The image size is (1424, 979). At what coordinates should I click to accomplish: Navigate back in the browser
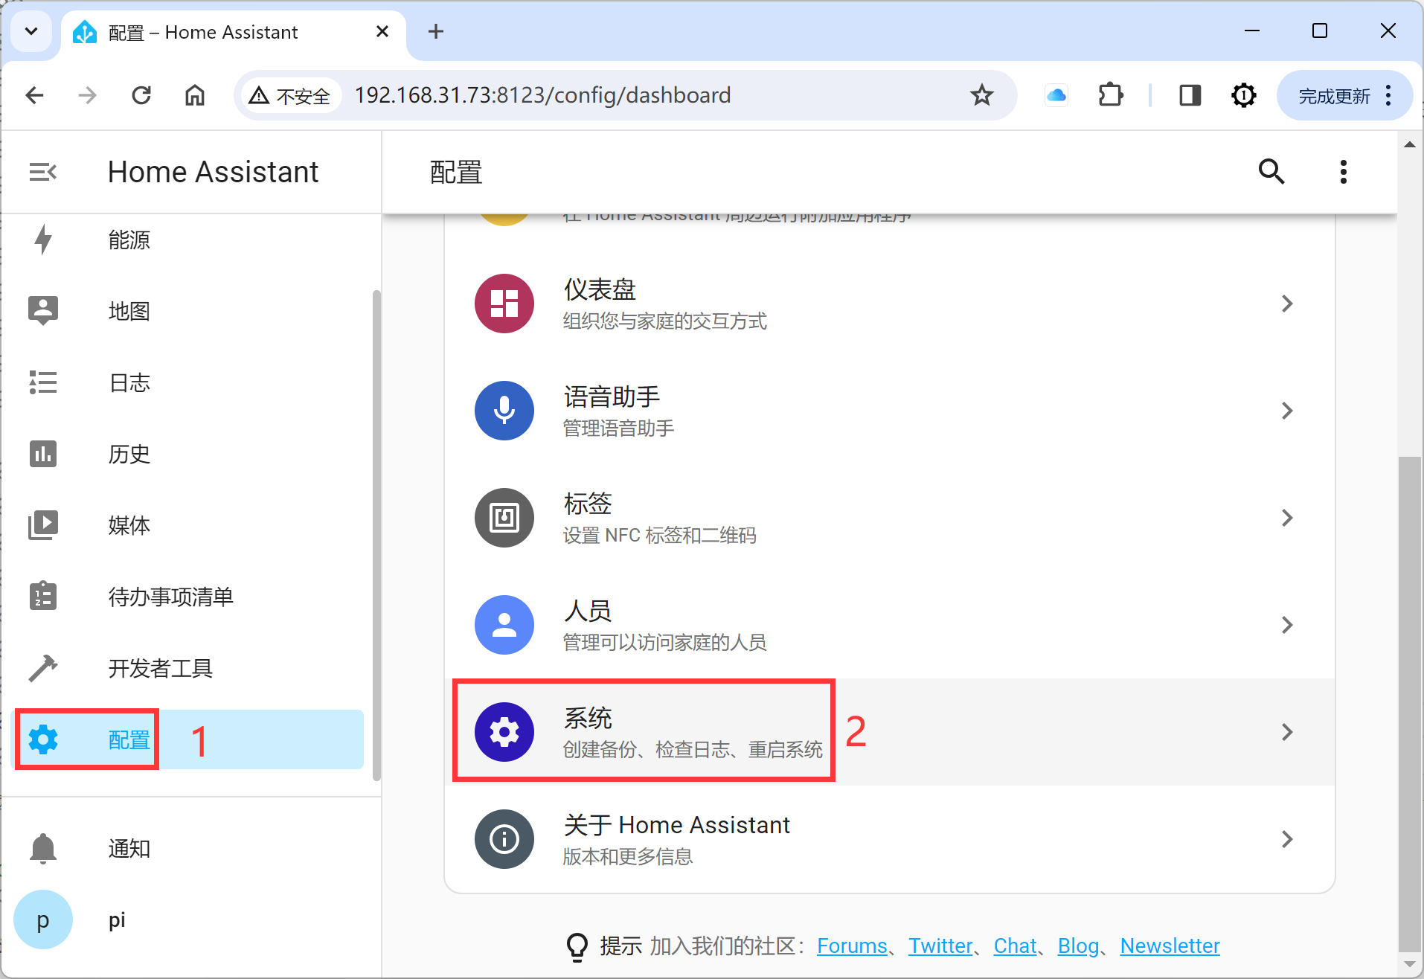(x=34, y=95)
